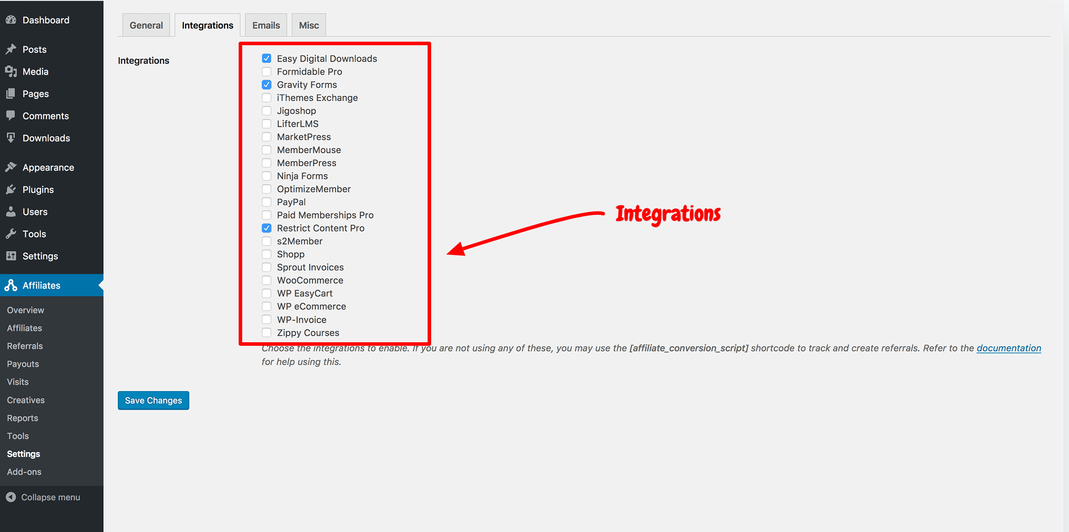Click the Dashboard gauge icon
This screenshot has height=532, width=1069.
(11, 20)
